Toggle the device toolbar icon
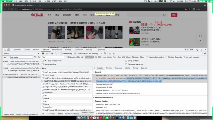Screen dimensions: 213x120 tap(9, 50)
